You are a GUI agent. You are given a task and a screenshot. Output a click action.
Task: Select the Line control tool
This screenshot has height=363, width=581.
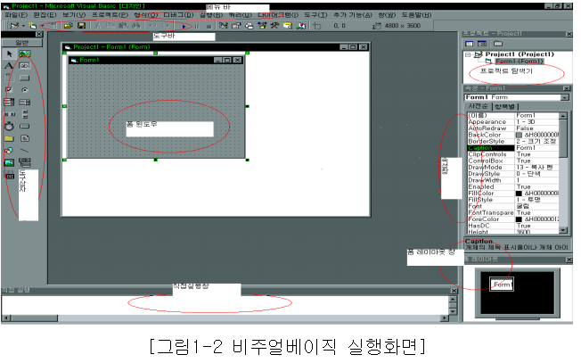point(24,151)
